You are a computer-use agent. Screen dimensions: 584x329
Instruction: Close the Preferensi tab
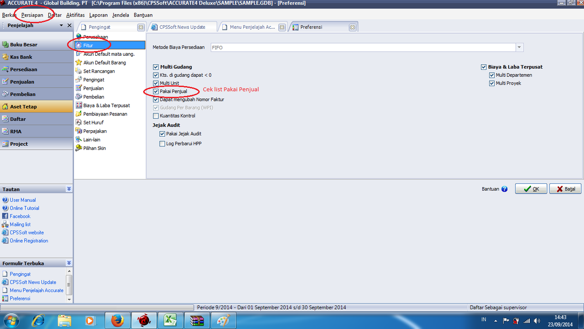tap(352, 27)
